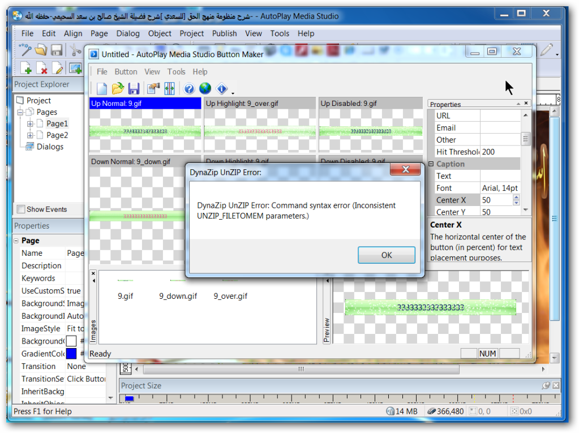
Task: Click the Save floppy icon in Button Maker toolbar
Action: point(134,88)
